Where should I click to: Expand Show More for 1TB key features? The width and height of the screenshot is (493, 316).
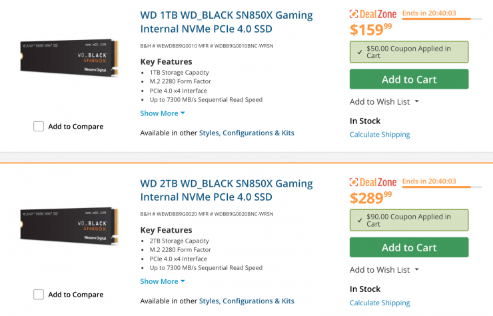(163, 113)
